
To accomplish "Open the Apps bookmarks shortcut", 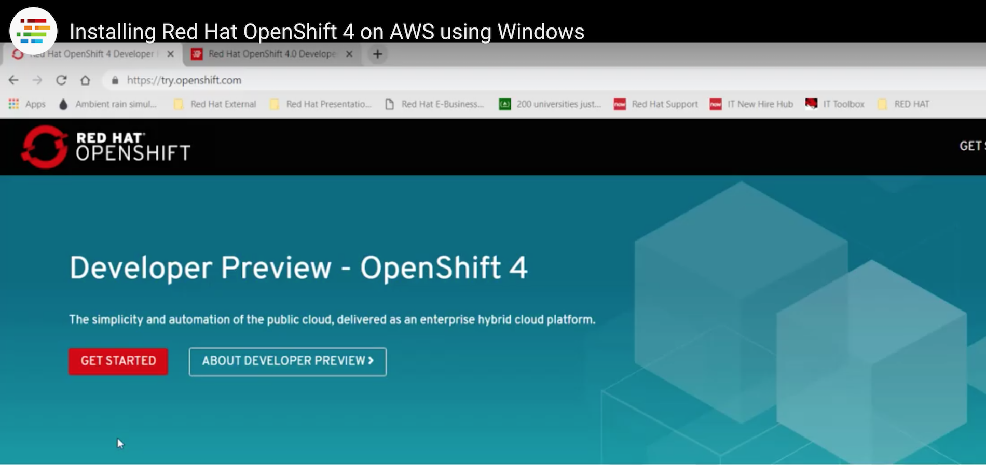I will coord(27,104).
